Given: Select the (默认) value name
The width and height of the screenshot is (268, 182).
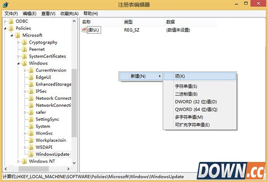Looking at the screenshot, I should [93, 30].
